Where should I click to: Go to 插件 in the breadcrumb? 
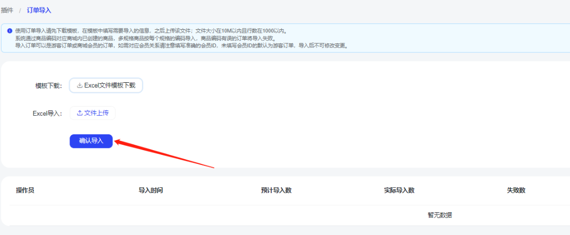[7, 10]
